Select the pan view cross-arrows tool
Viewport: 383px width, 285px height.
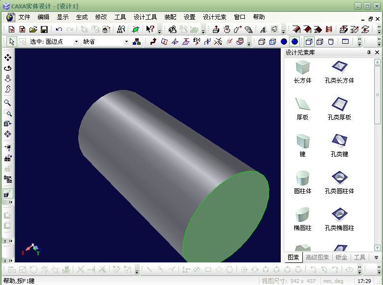[8, 57]
